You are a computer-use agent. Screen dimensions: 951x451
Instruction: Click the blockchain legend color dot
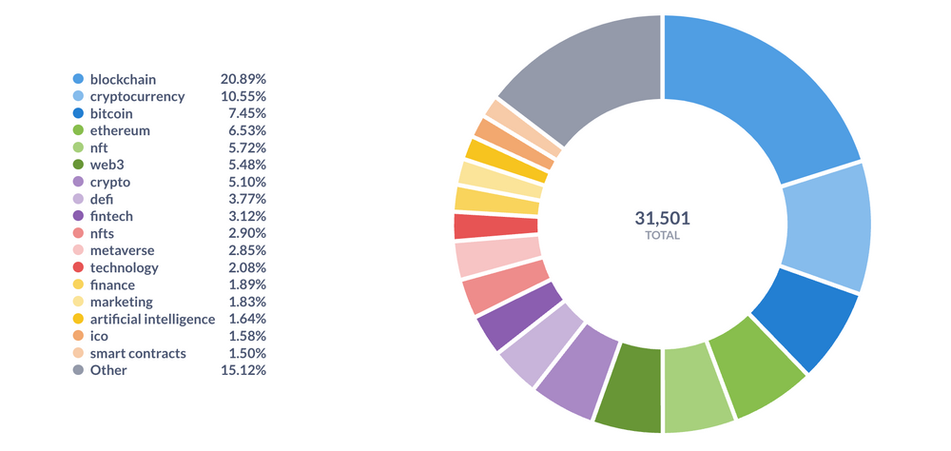click(x=78, y=79)
